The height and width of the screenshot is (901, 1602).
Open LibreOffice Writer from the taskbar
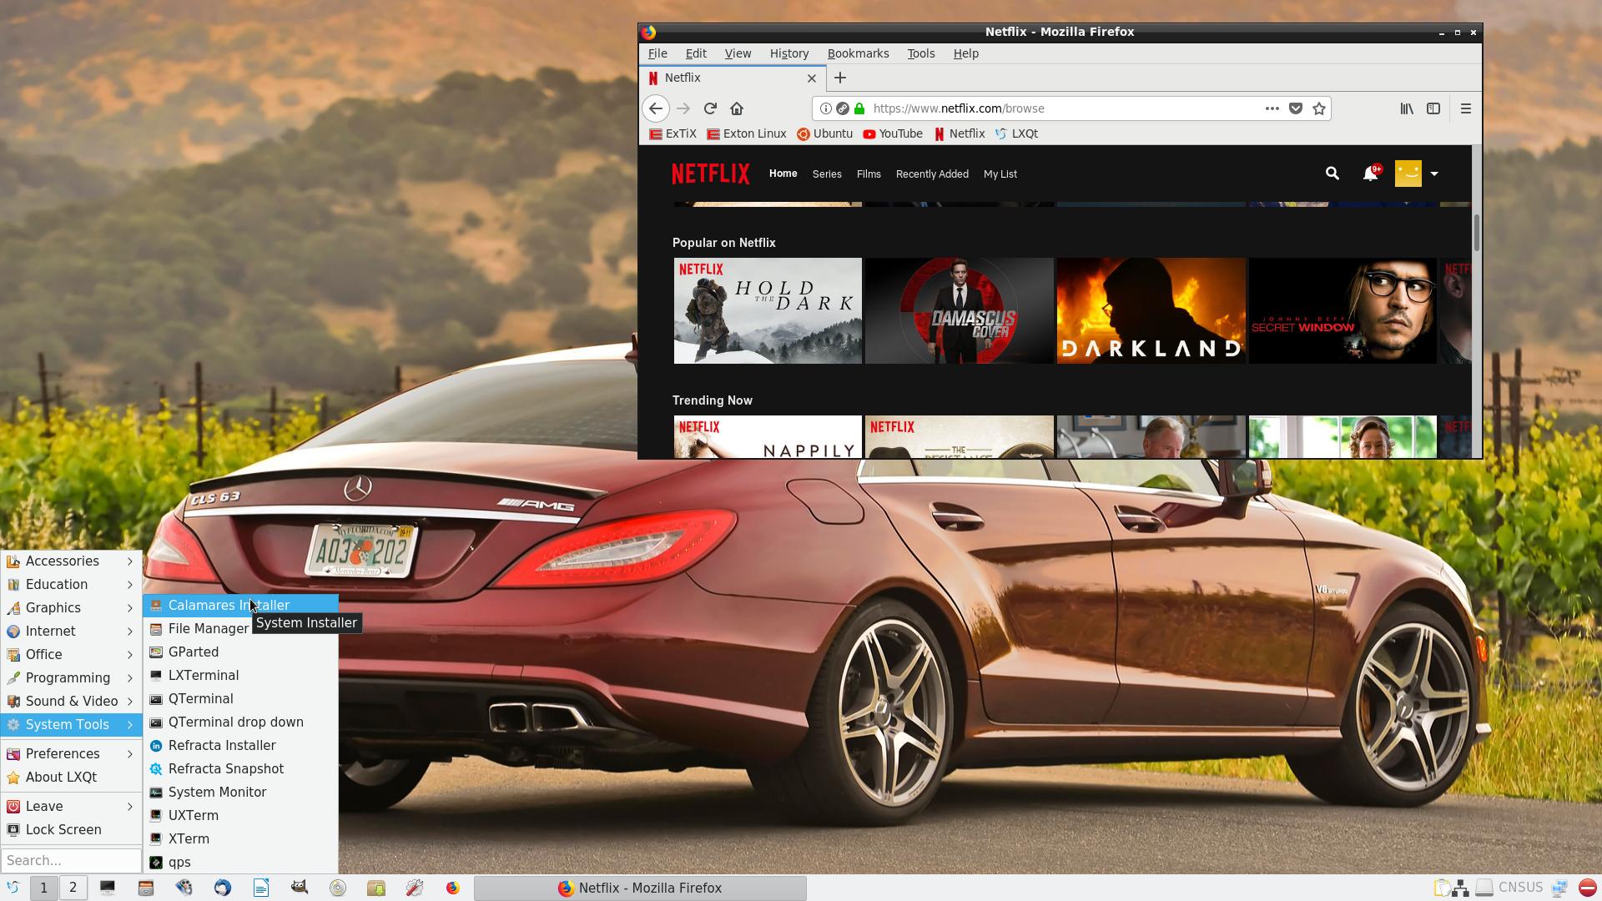coord(261,888)
